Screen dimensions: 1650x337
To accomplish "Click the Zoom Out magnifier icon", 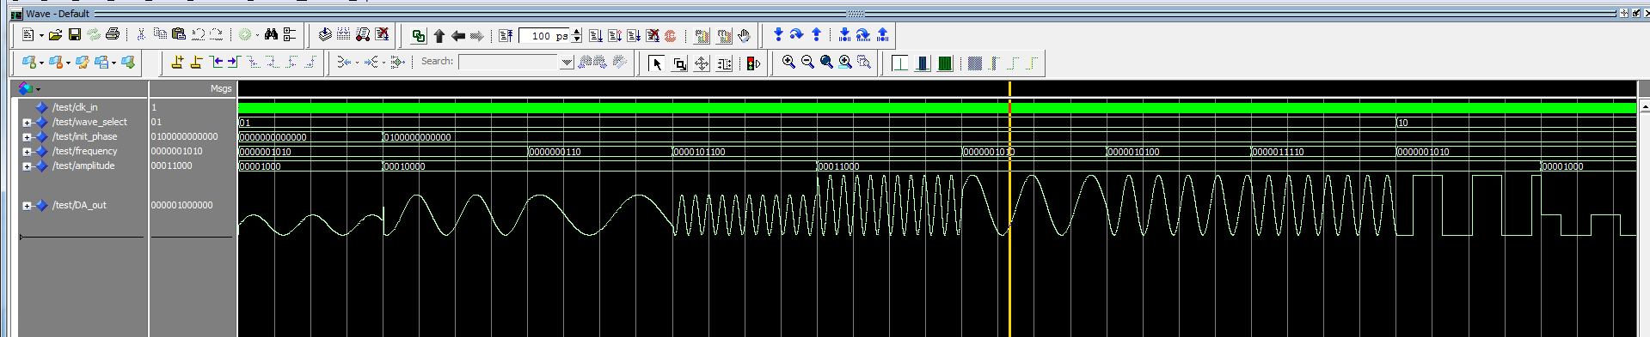I will pyautogui.click(x=807, y=62).
